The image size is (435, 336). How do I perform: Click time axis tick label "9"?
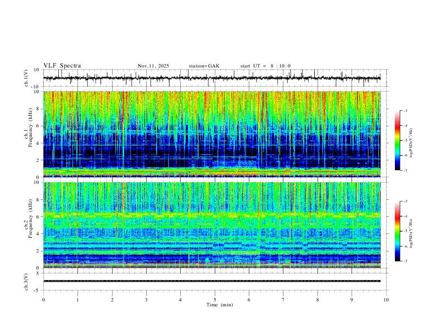(352, 300)
